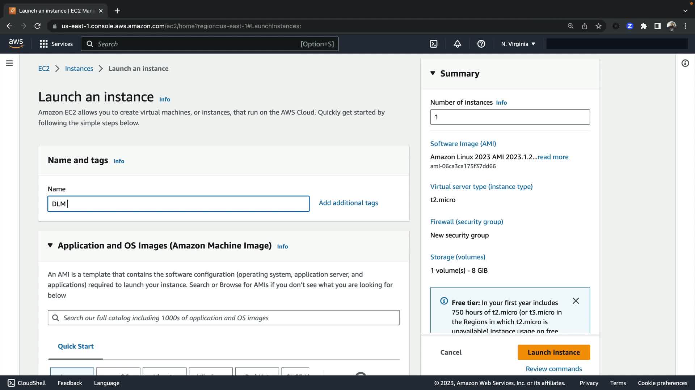Click the Launch instance button
Screen dimensions: 695x390
(553, 352)
